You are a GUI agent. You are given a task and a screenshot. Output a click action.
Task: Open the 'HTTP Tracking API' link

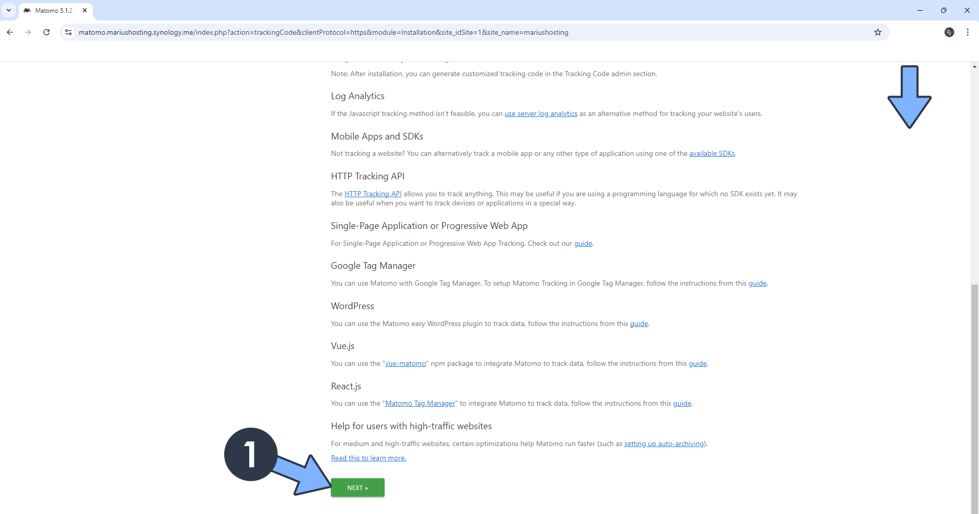[x=373, y=194]
